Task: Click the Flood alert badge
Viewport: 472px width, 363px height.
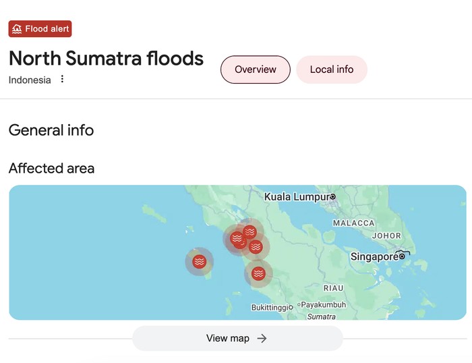Action: pyautogui.click(x=40, y=29)
